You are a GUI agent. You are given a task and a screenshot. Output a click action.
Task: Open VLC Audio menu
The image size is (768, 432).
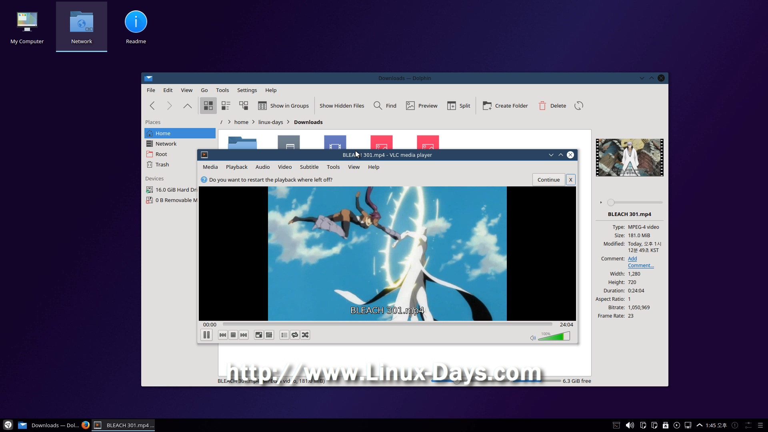[262, 167]
